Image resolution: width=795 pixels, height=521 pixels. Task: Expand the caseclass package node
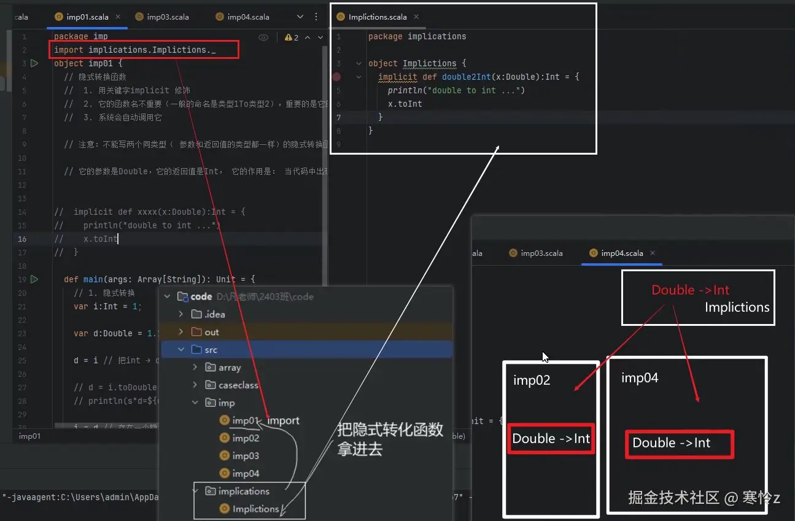point(195,385)
